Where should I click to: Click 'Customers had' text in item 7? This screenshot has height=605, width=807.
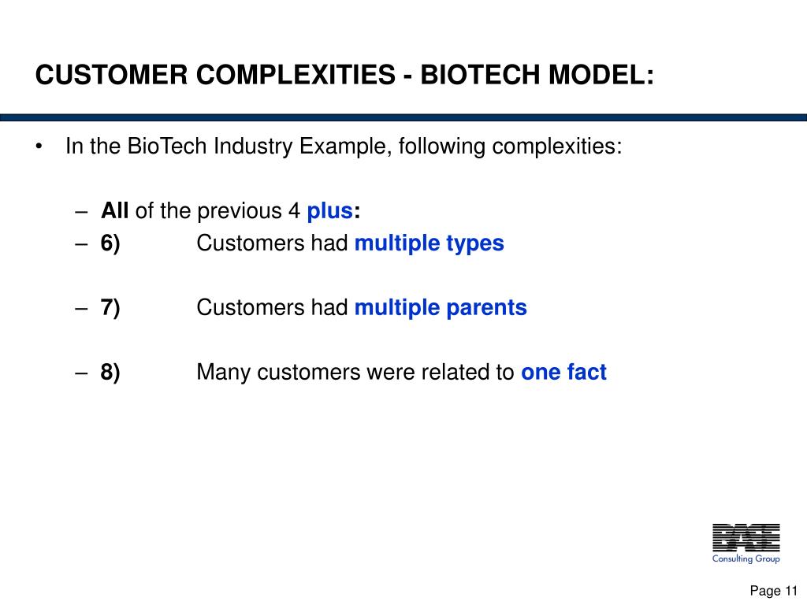pos(272,307)
